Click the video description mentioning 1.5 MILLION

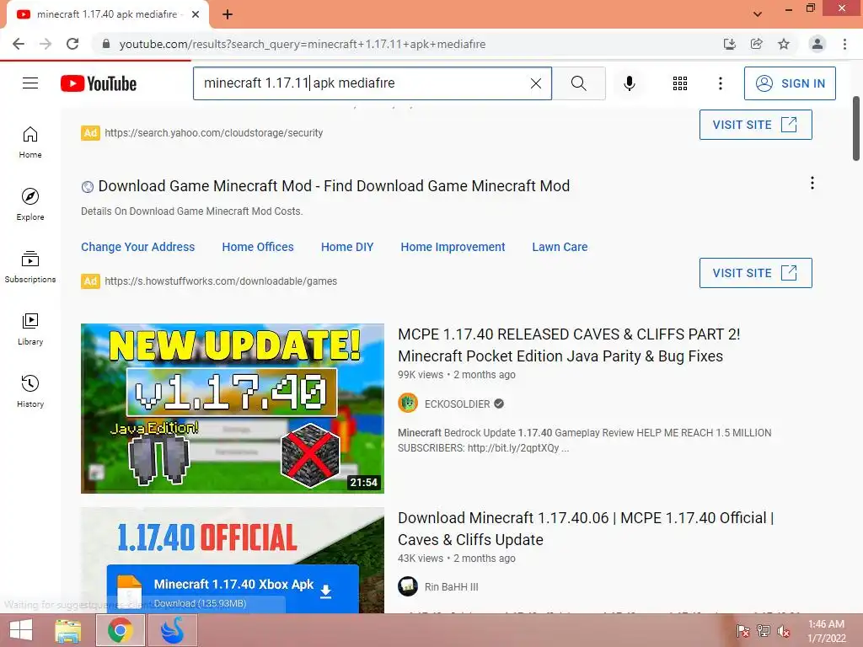coord(585,440)
